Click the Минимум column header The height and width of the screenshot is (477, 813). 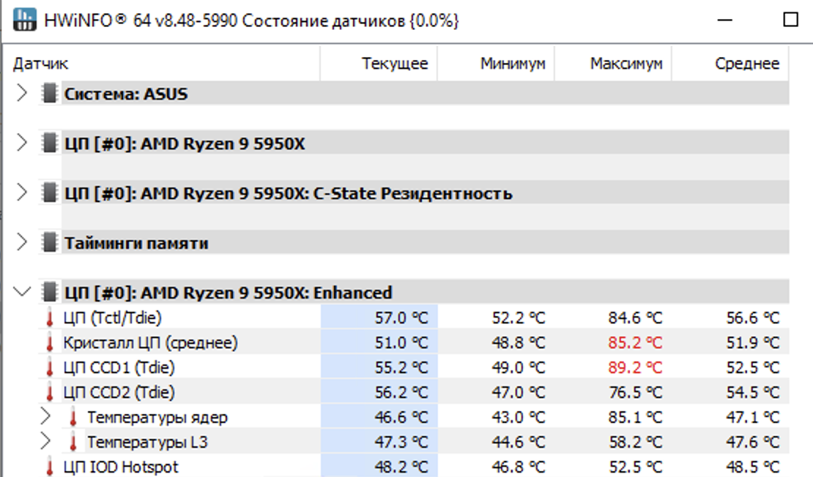point(496,63)
